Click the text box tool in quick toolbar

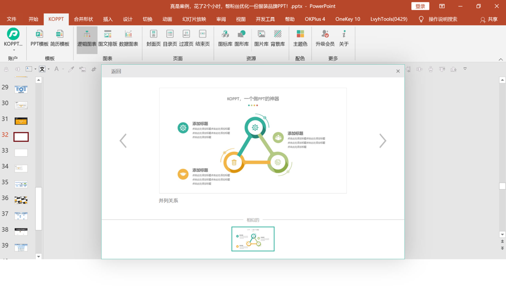click(x=29, y=69)
